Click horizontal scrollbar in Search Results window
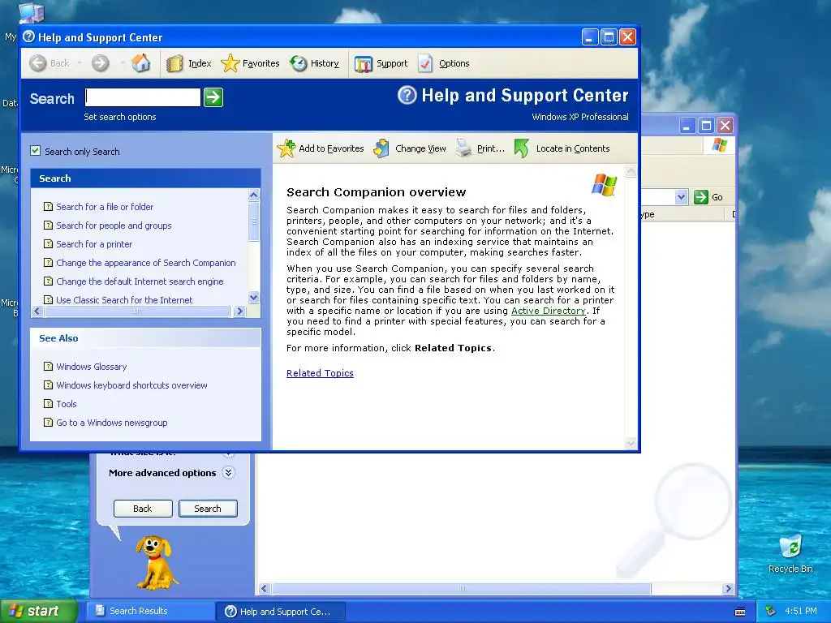 pyautogui.click(x=496, y=588)
